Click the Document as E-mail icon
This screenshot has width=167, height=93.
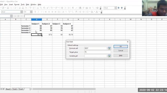tap(11, 8)
